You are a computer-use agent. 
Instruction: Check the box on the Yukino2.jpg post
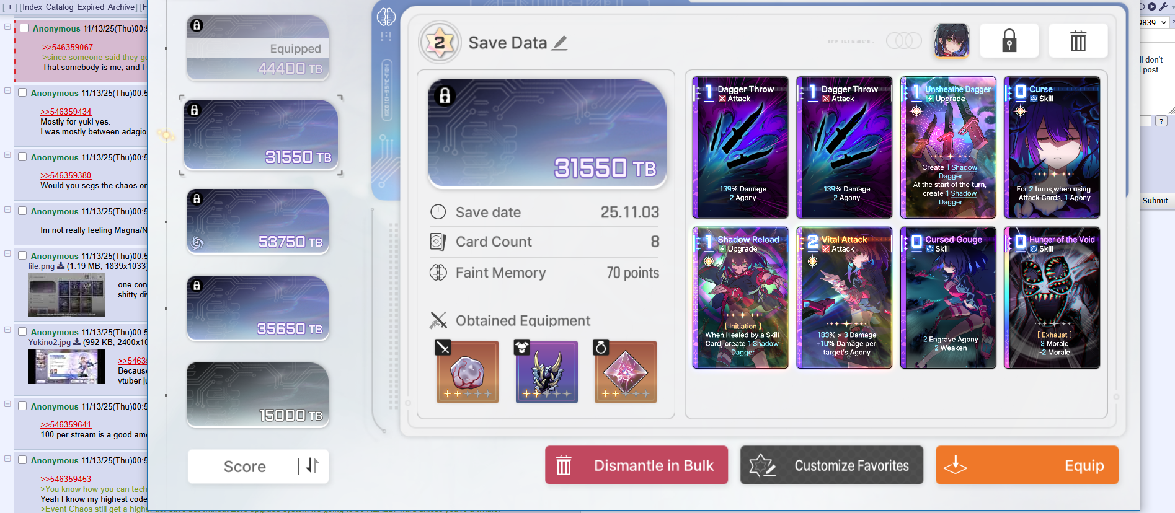click(22, 331)
